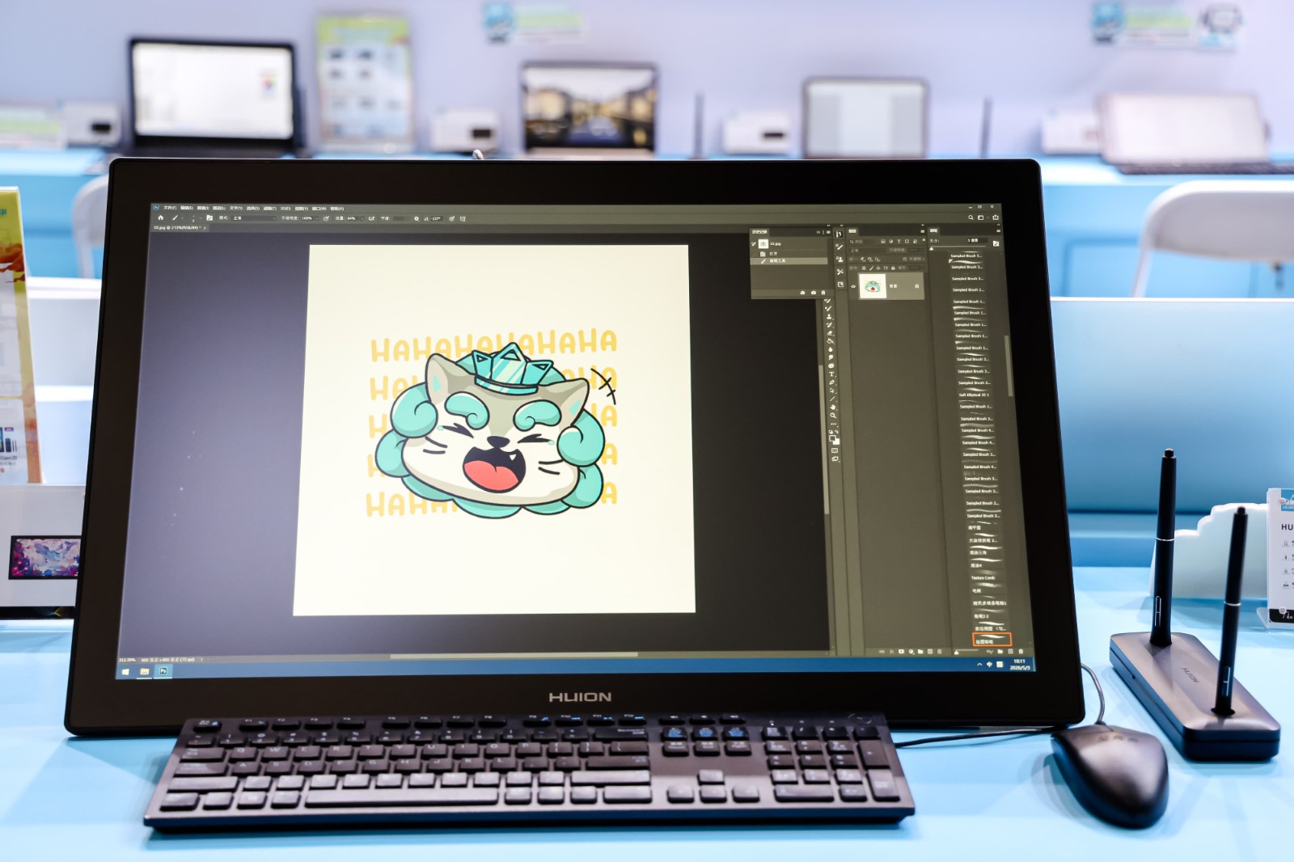Open the Brush Settings panel from the options bar
This screenshot has width=1294, height=862.
[209, 218]
